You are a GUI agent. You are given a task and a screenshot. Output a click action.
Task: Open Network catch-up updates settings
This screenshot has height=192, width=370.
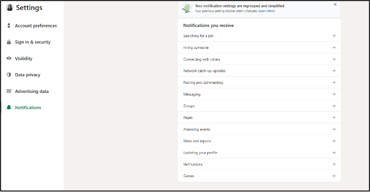[x=204, y=71]
